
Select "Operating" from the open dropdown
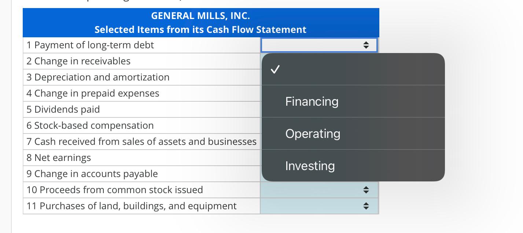(x=313, y=133)
